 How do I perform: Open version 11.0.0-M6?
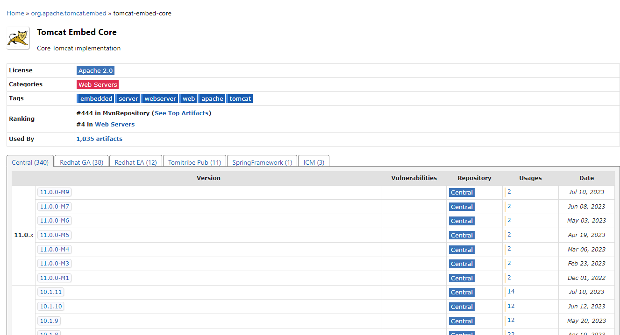[55, 220]
